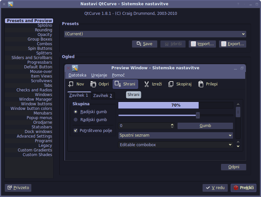Click Shrani toolbar button in preview
The image size is (261, 197).
[125, 84]
